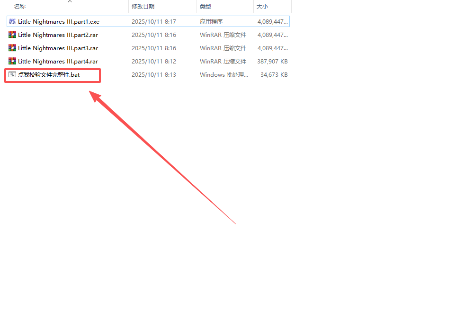Screen dimensions: 456x323
Task: Select the WinRAR archive icon of part4.rar
Action: (12, 61)
